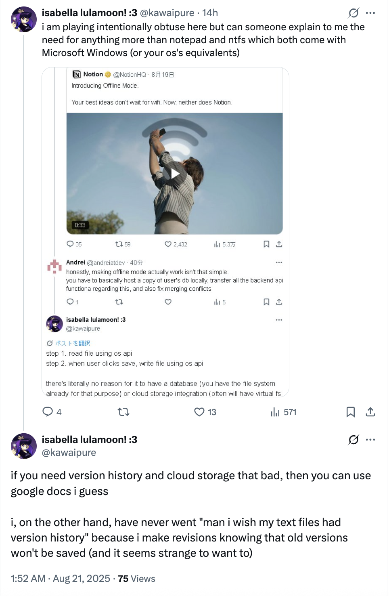This screenshot has height=596, width=389.
Task: Open the 14h timestamp link
Action: point(210,13)
